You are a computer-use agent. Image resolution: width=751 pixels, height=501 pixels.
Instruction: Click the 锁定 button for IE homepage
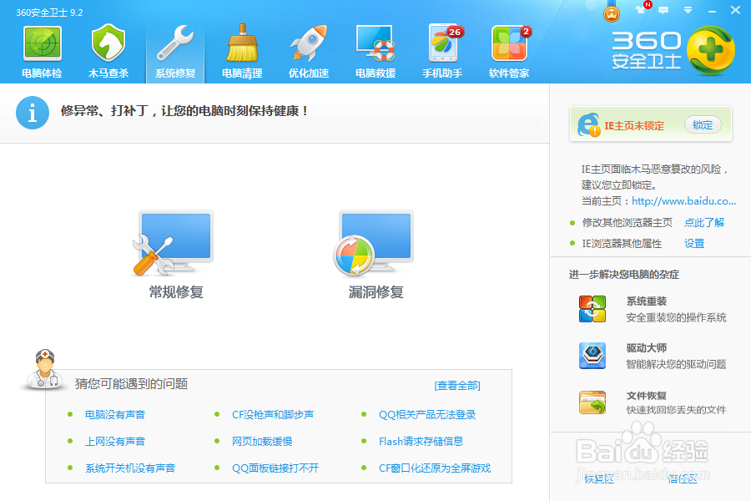703,125
